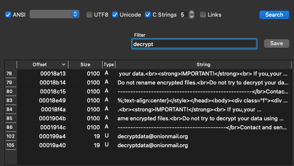
Task: Sort by the Offset column header
Action: tap(43, 64)
